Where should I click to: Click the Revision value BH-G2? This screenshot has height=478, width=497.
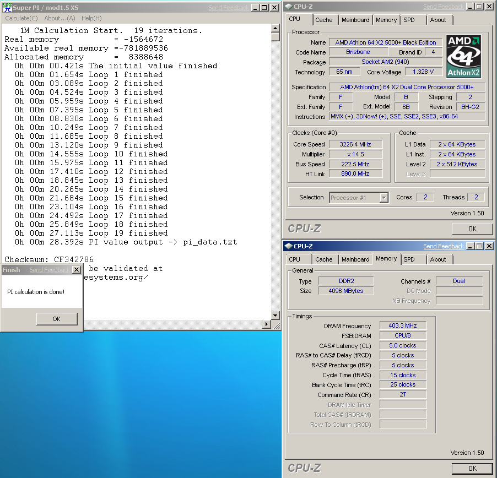pyautogui.click(x=471, y=107)
